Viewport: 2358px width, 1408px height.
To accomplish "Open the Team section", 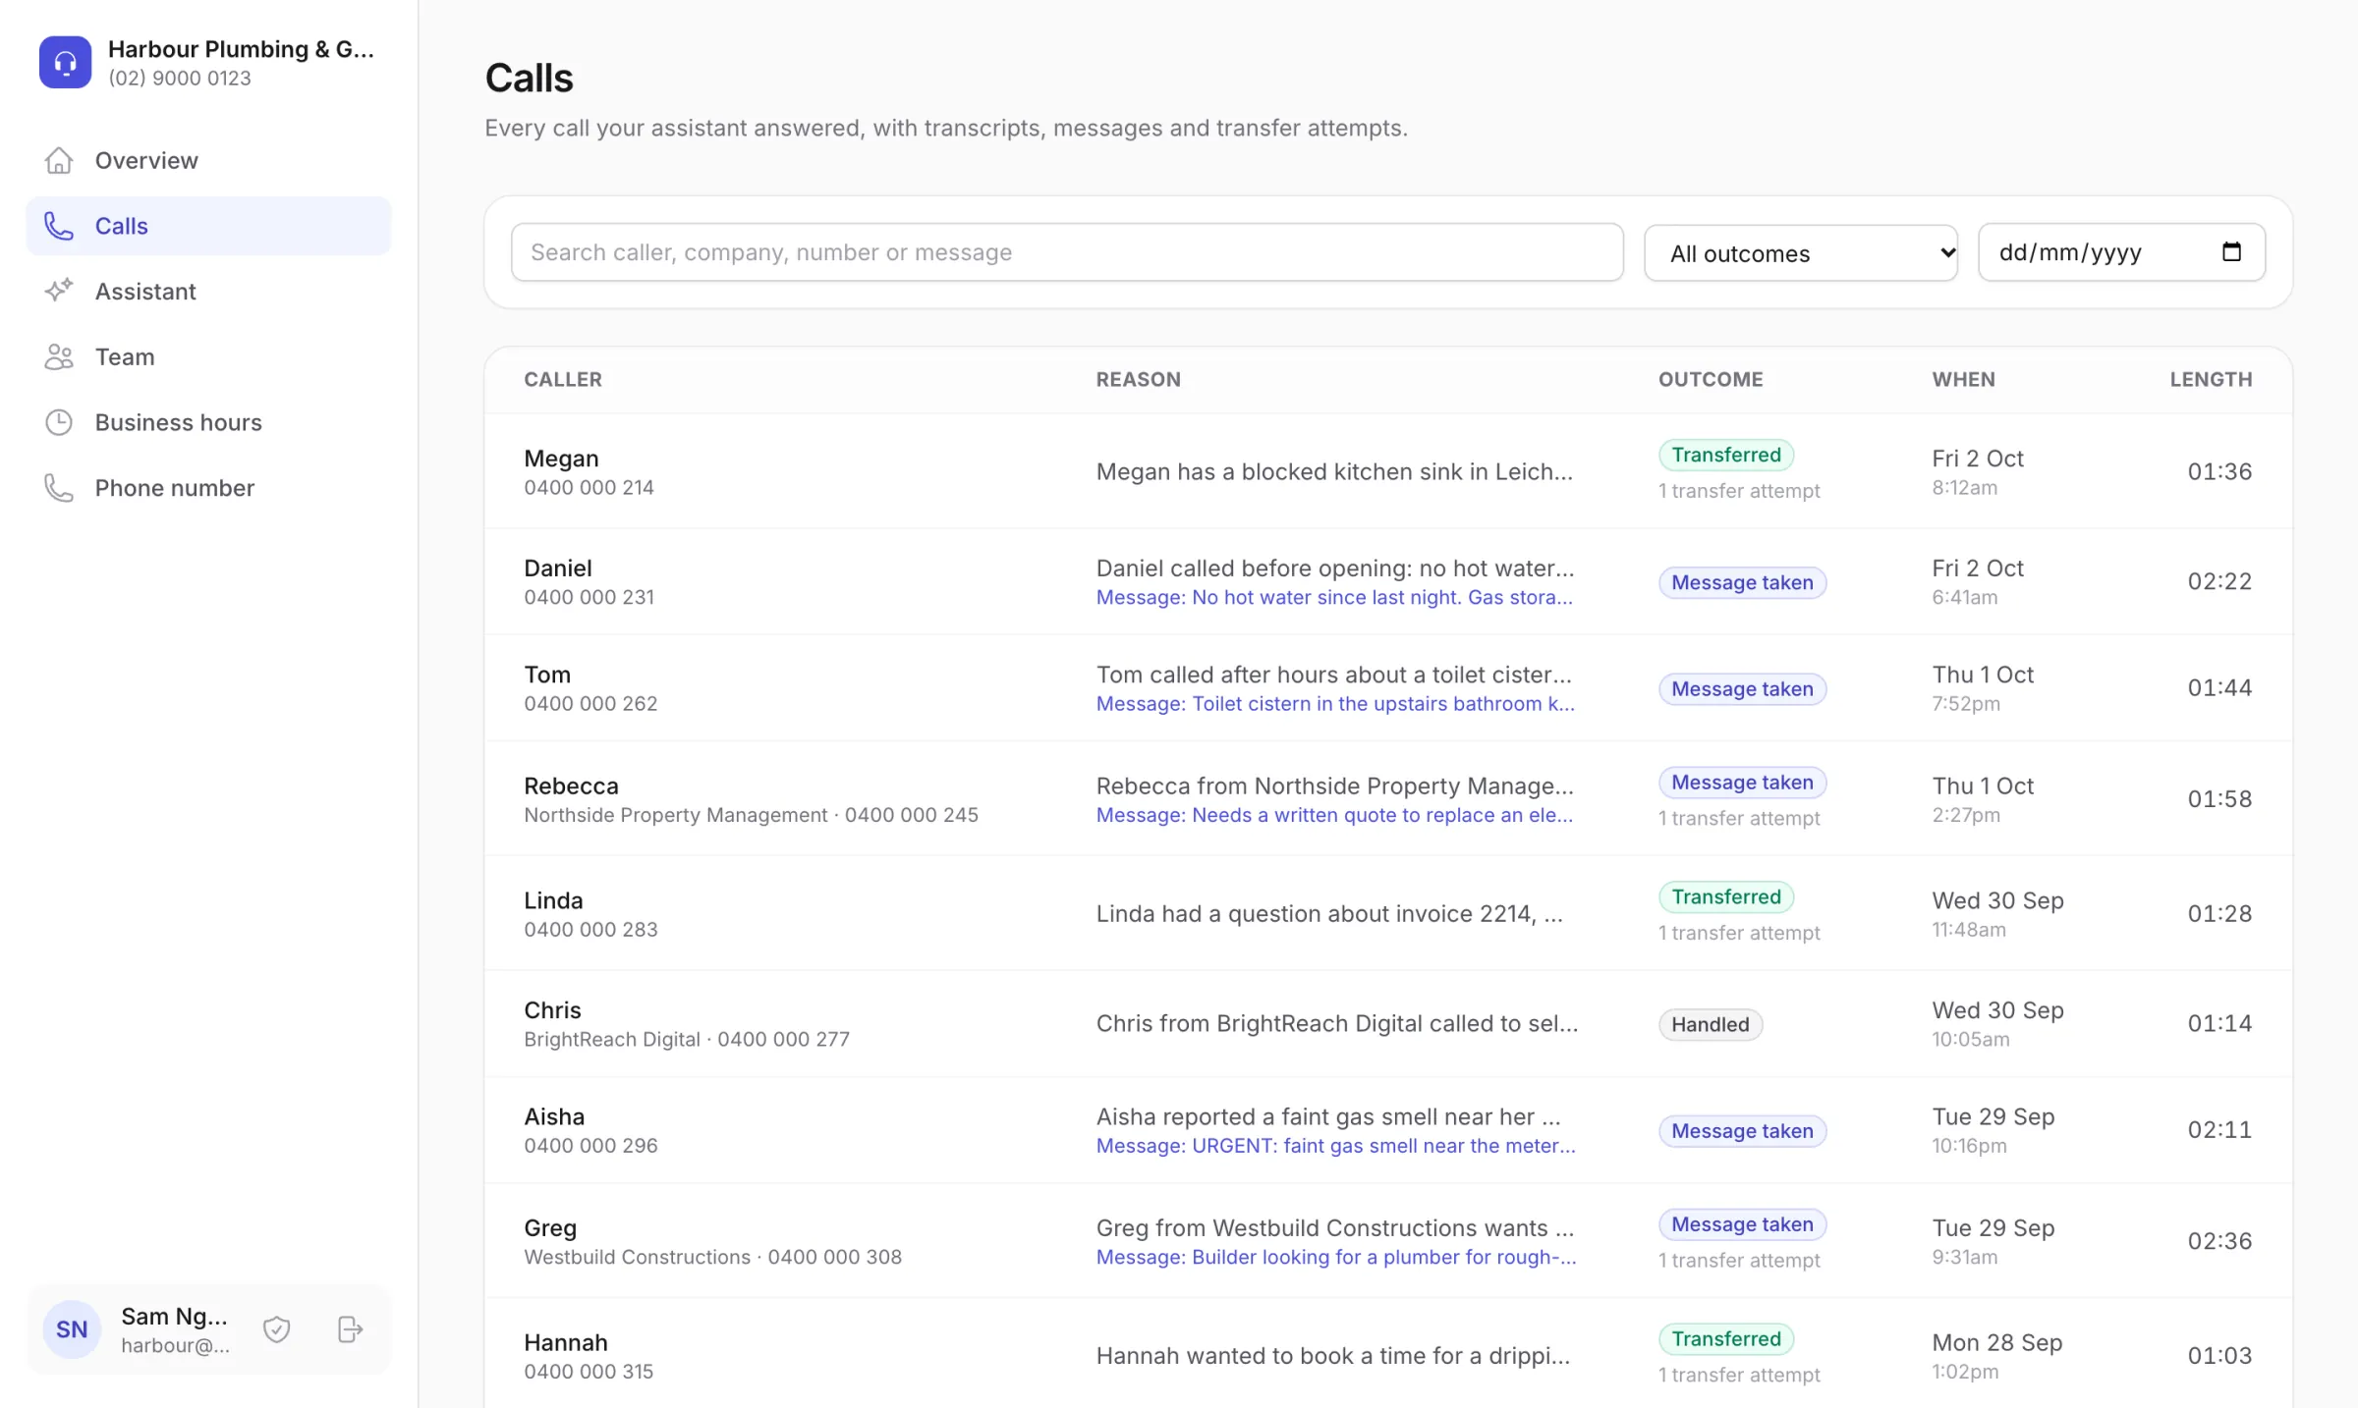I will pyautogui.click(x=208, y=356).
